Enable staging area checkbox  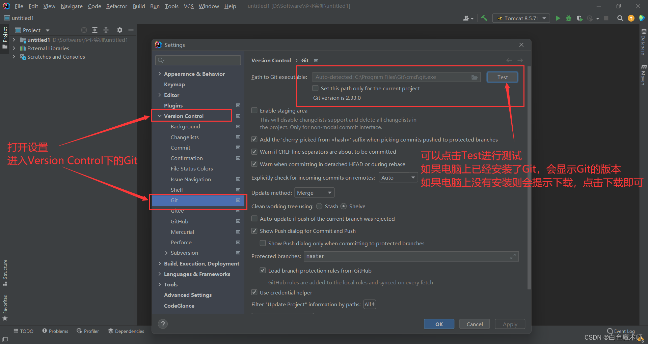(254, 111)
